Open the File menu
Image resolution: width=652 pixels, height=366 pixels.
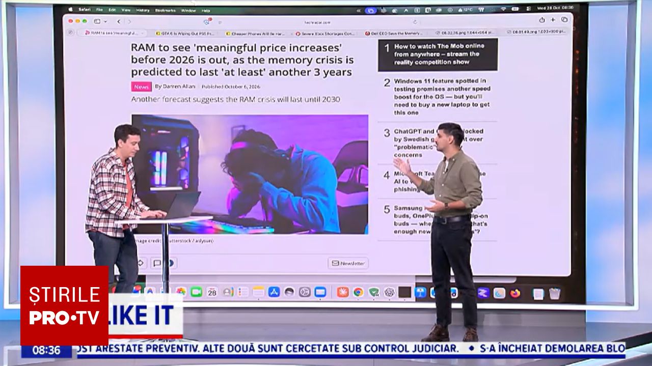coord(99,10)
